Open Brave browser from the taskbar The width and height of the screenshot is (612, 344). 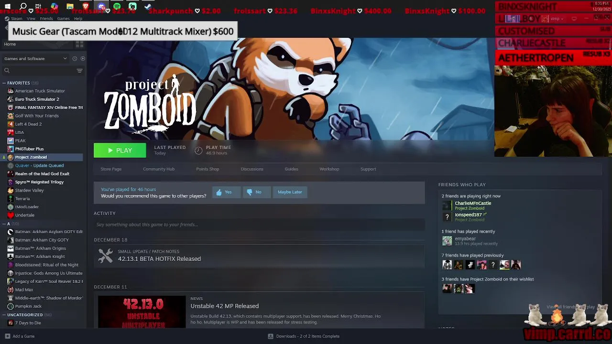tap(86, 6)
